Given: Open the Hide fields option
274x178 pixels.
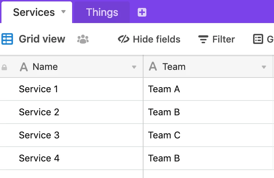Looking at the screenshot, I should click(x=149, y=39).
